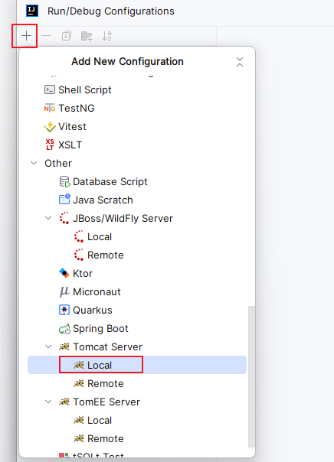Select JBoss/WildFly Server label

(123, 218)
